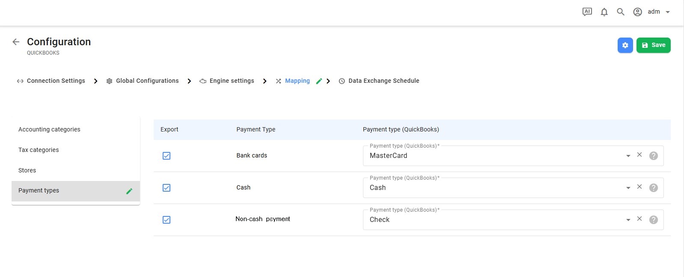Click the Configuration page title

tap(59, 42)
